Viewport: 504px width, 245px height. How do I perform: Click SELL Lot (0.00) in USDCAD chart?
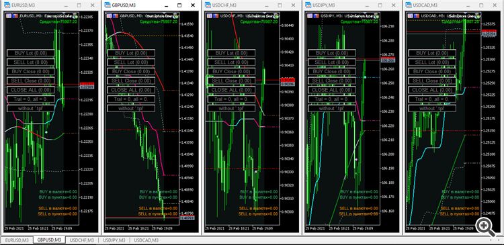click(x=432, y=62)
